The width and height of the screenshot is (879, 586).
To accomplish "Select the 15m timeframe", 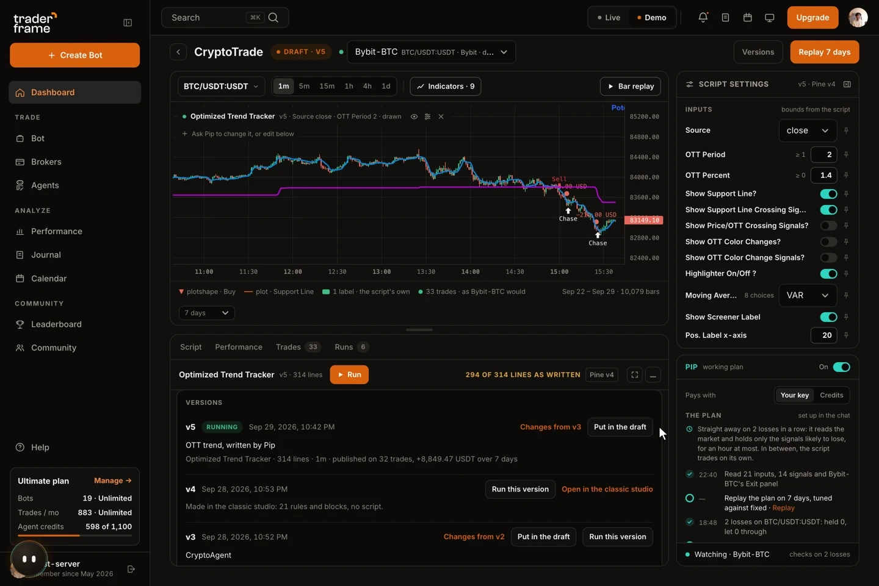I will point(327,87).
